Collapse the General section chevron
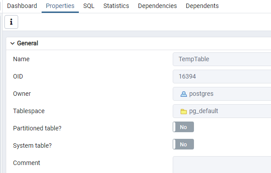This screenshot has height=173, width=271. click(12, 43)
